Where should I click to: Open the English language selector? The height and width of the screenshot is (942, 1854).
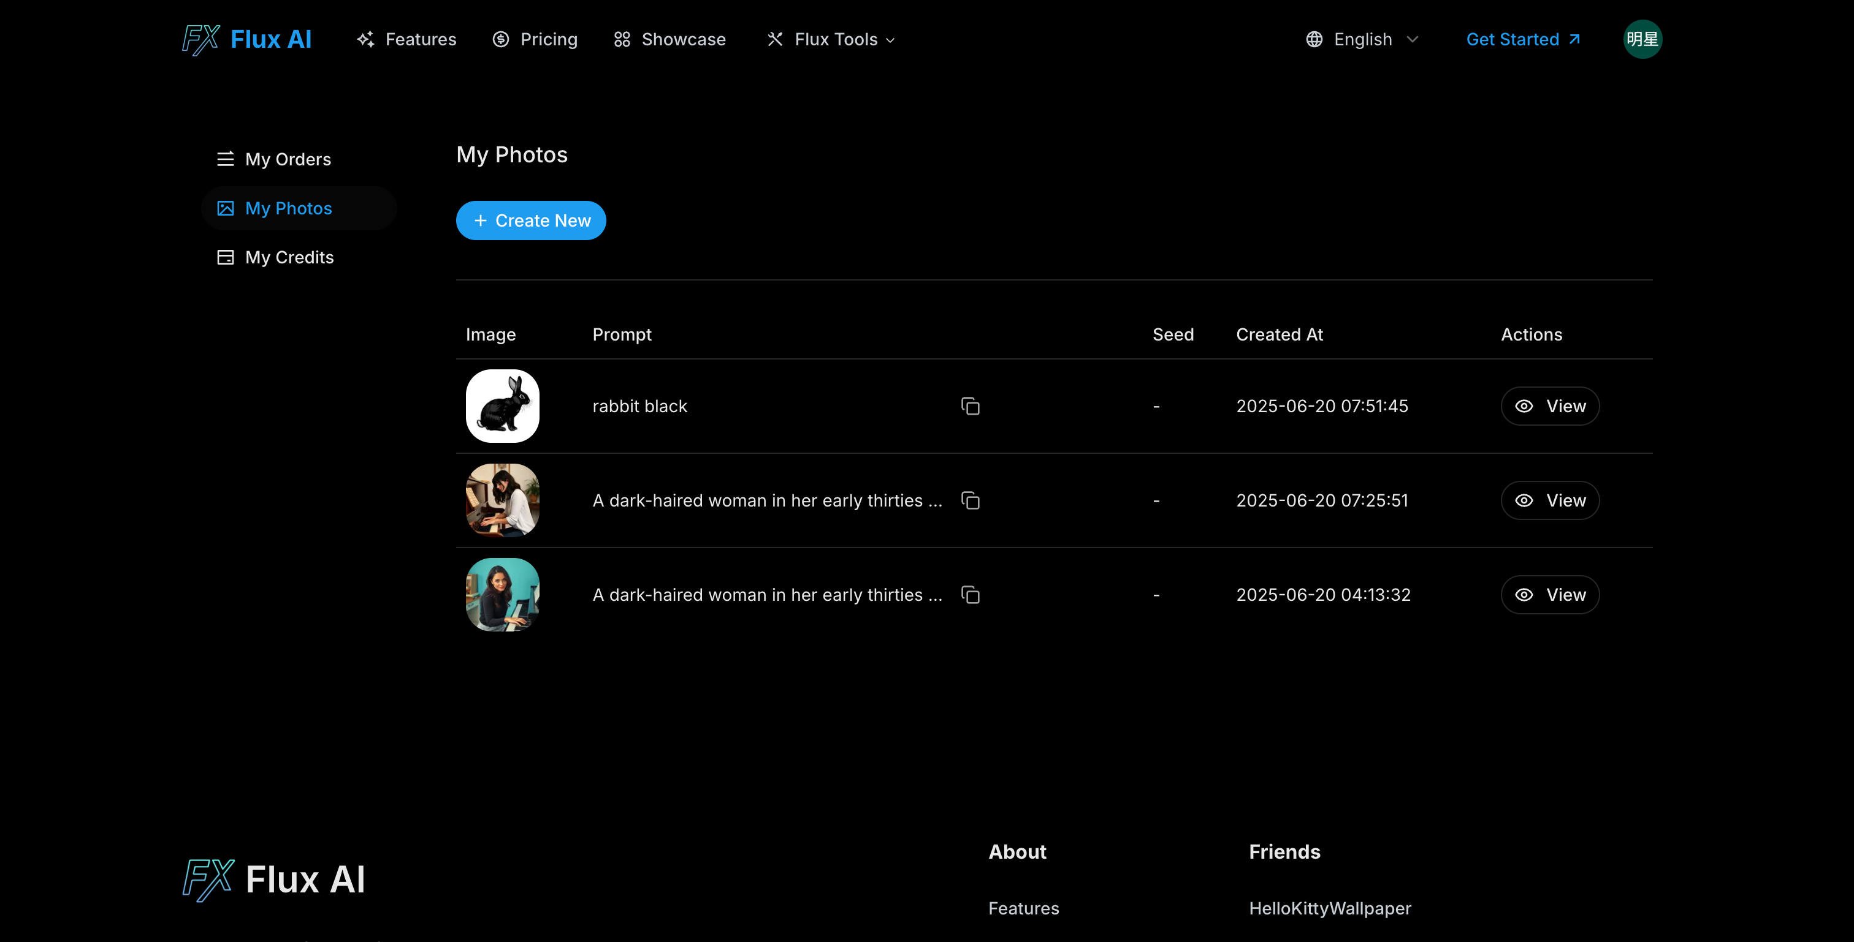[x=1362, y=40]
